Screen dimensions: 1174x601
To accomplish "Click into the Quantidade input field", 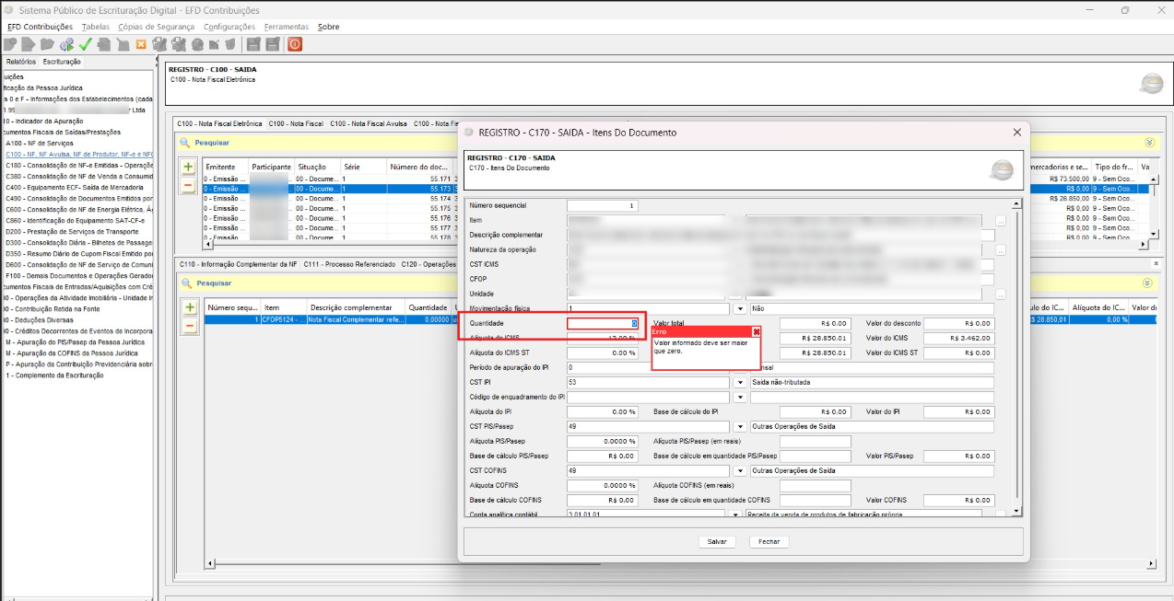I will point(599,324).
